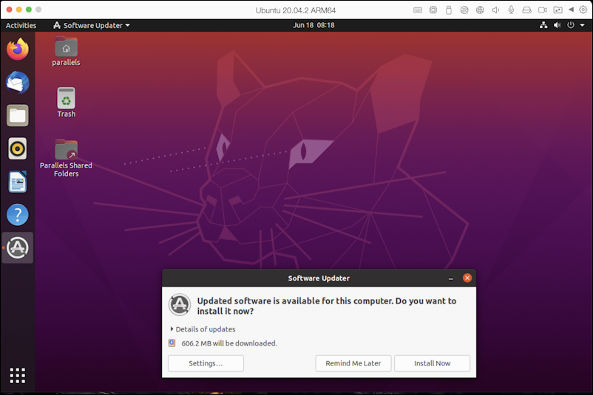Click Activities in the top bar
593x395 pixels.
tap(21, 25)
